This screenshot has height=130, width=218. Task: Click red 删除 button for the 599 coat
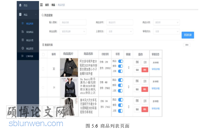point(145,109)
